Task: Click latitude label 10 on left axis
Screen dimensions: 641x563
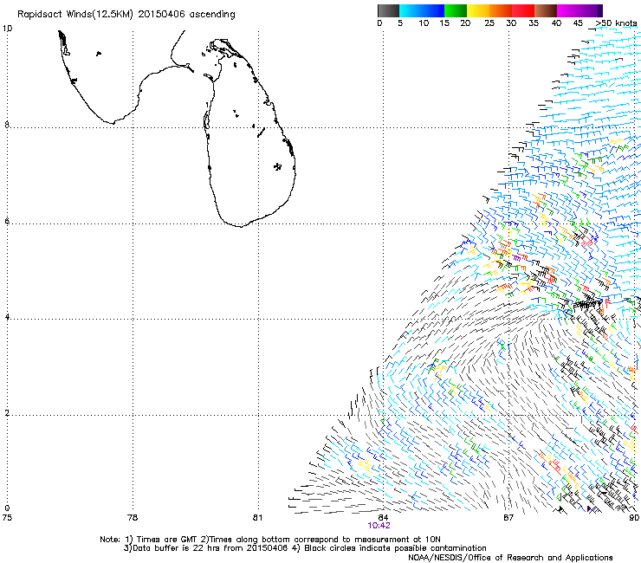Action: point(7,29)
